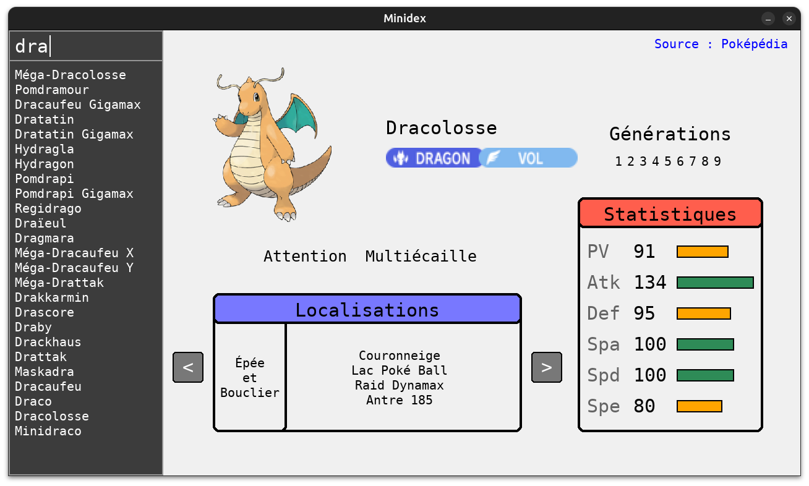The width and height of the screenshot is (809, 486).
Task: Open the Maskadra entry
Action: click(45, 372)
